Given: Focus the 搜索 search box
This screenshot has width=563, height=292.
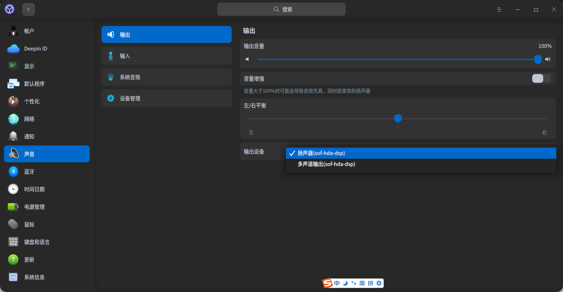Looking at the screenshot, I should pos(281,9).
